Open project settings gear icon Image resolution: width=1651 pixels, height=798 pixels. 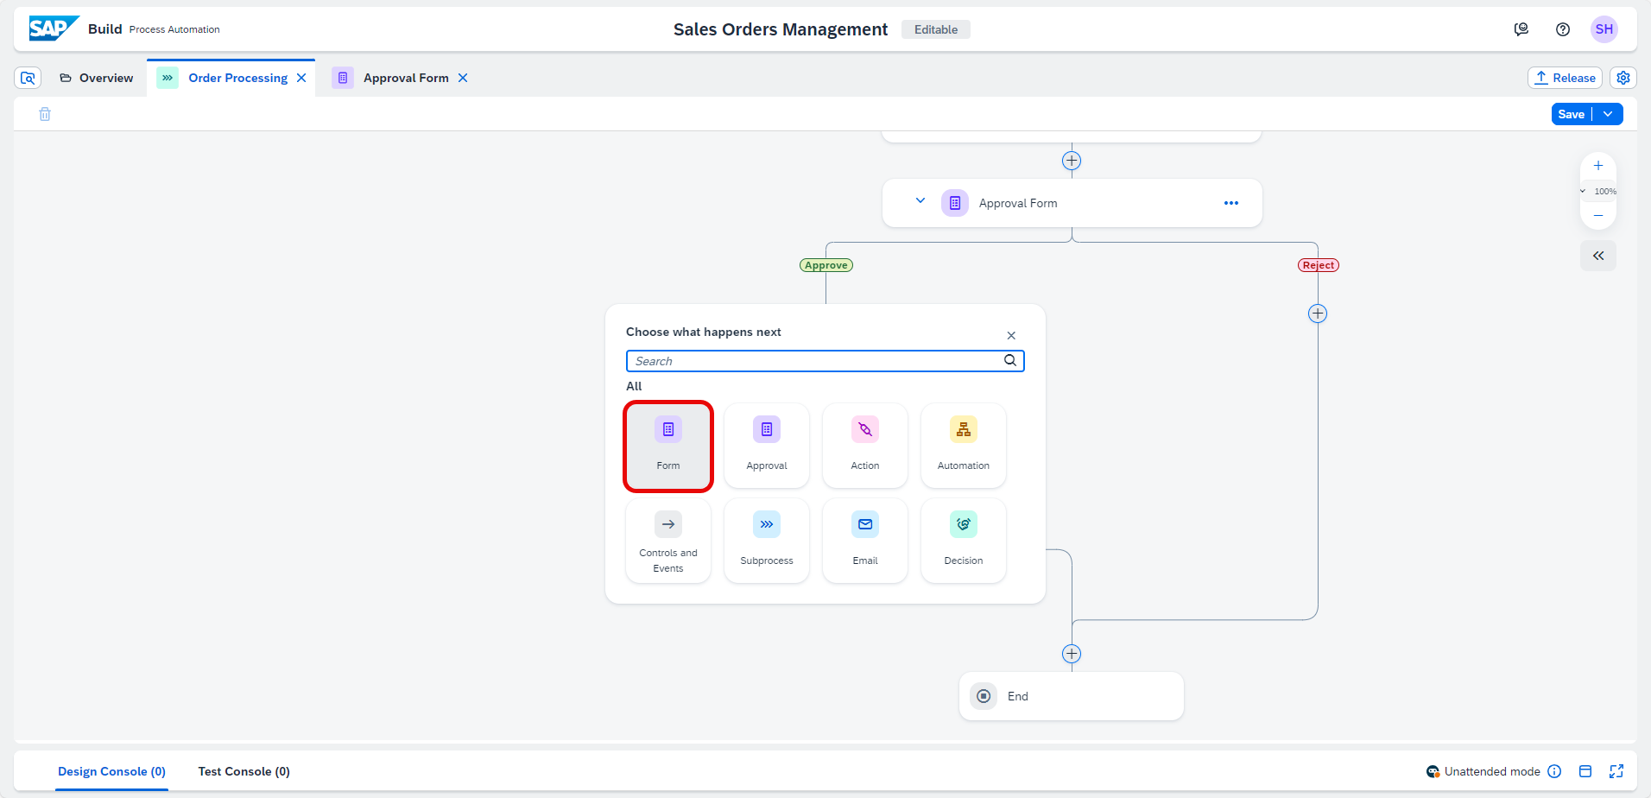click(1623, 78)
